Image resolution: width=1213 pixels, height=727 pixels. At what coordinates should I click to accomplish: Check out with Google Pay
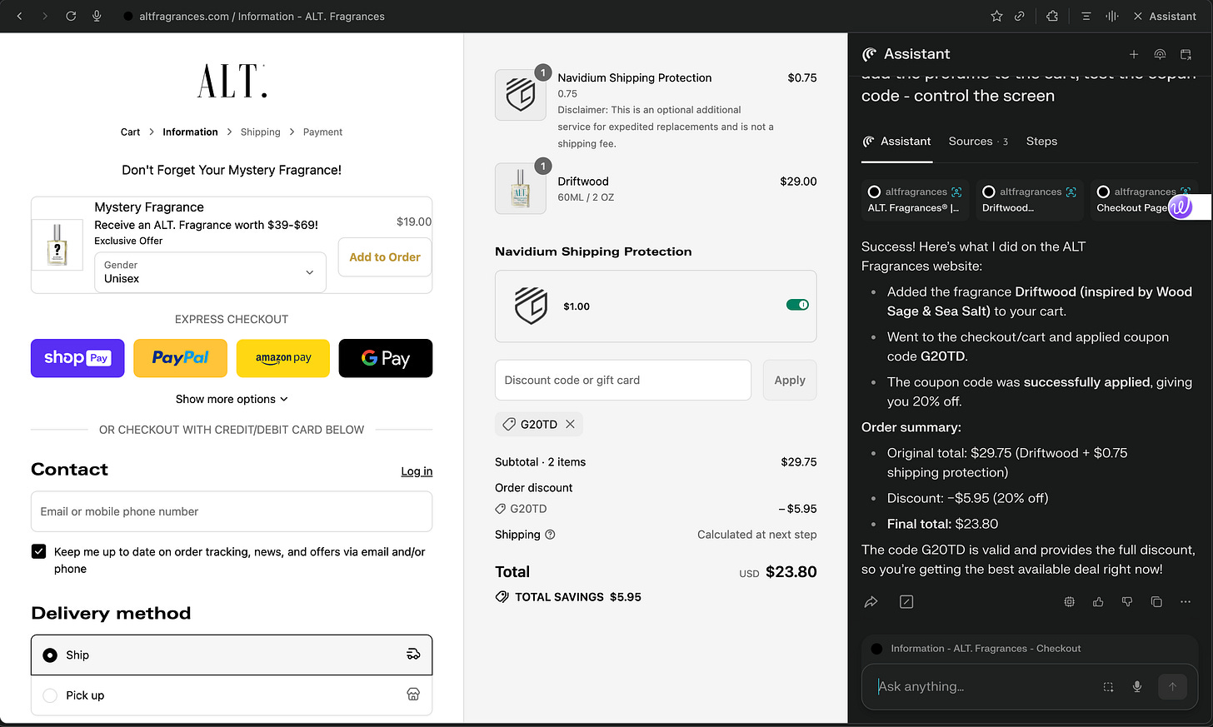point(386,358)
